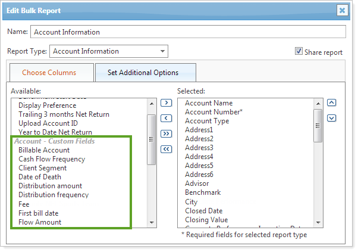The height and width of the screenshot is (252, 358).
Task: Select Year to Date Net Return field
Action: coord(55,132)
